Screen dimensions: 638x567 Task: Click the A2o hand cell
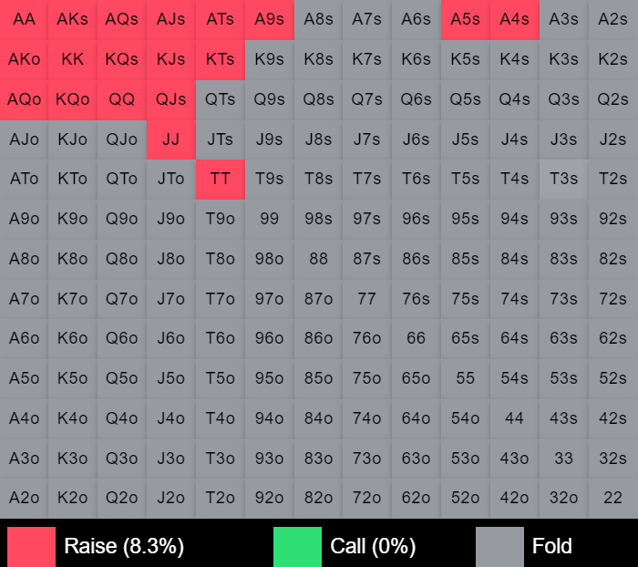point(25,498)
